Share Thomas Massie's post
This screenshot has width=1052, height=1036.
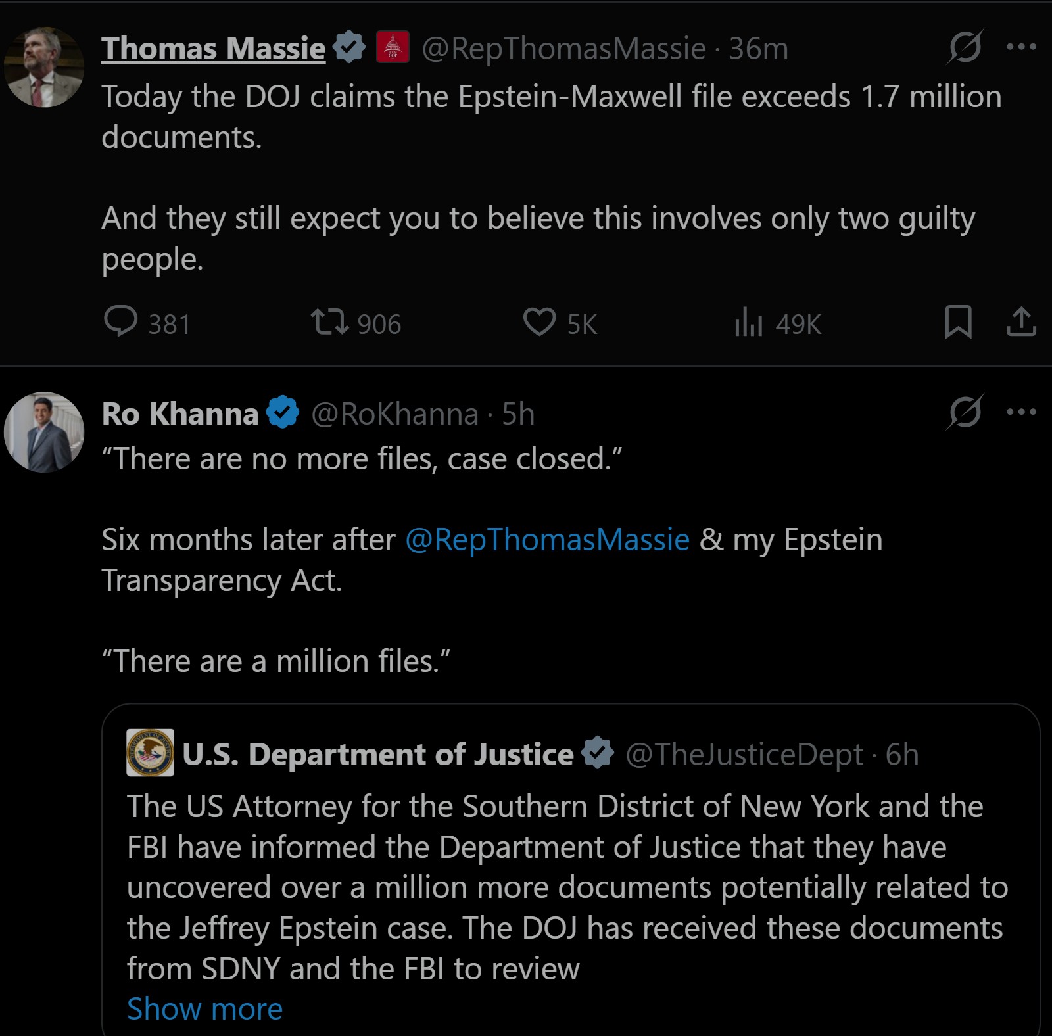pos(1021,322)
